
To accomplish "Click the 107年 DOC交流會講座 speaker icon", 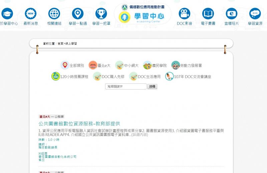I will pyautogui.click(x=170, y=76).
